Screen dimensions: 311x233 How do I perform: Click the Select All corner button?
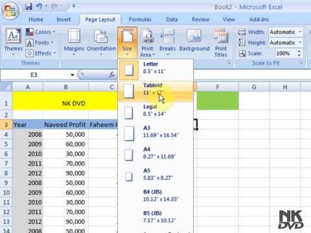click(6, 87)
